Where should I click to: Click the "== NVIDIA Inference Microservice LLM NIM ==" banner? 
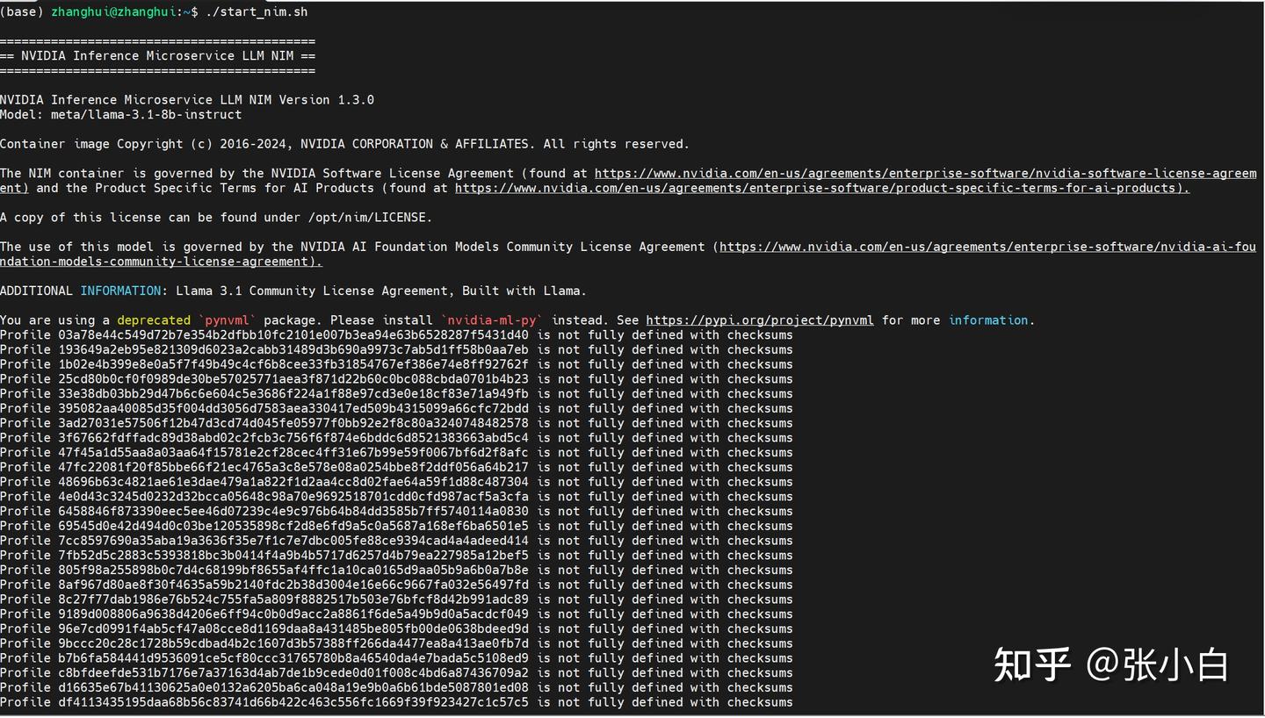(x=157, y=56)
